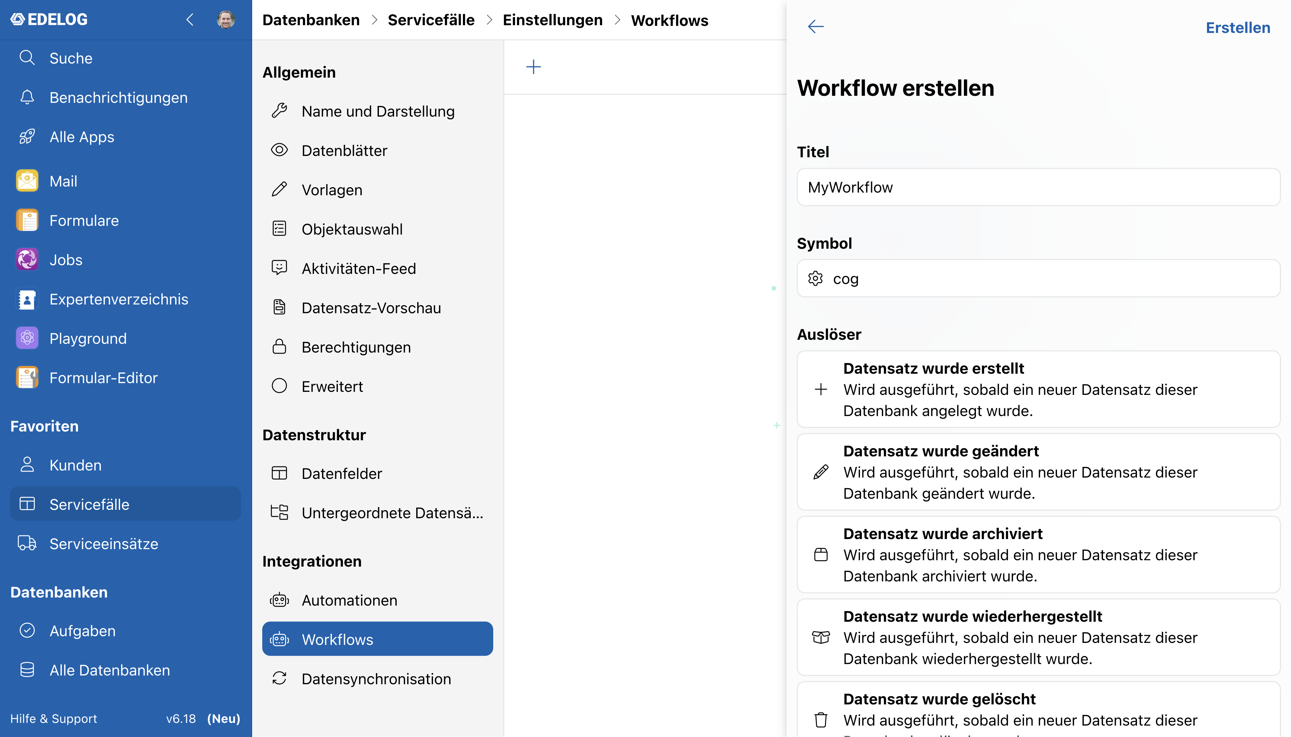Select trigger Datensatz wurde gelöscht
This screenshot has width=1291, height=737.
click(x=1039, y=710)
